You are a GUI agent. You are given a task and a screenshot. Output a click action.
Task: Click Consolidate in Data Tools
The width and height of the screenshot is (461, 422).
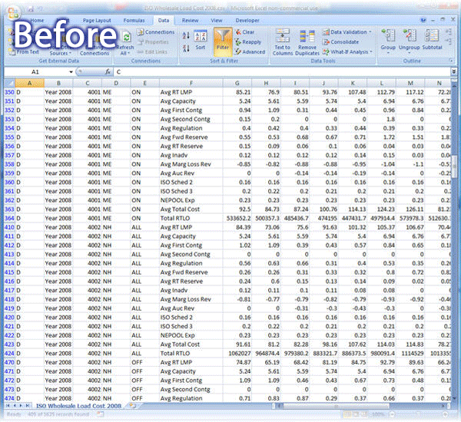[x=340, y=42]
